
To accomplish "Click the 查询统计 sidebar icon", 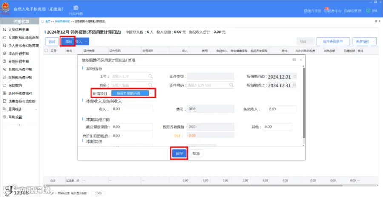I will coord(4,109).
